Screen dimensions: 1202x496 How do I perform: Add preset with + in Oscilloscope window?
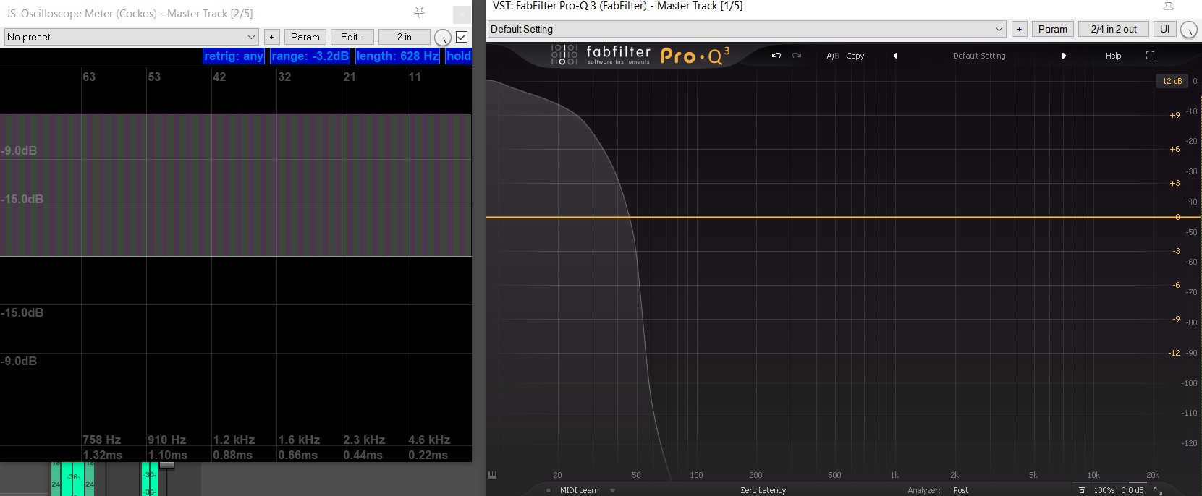click(271, 37)
